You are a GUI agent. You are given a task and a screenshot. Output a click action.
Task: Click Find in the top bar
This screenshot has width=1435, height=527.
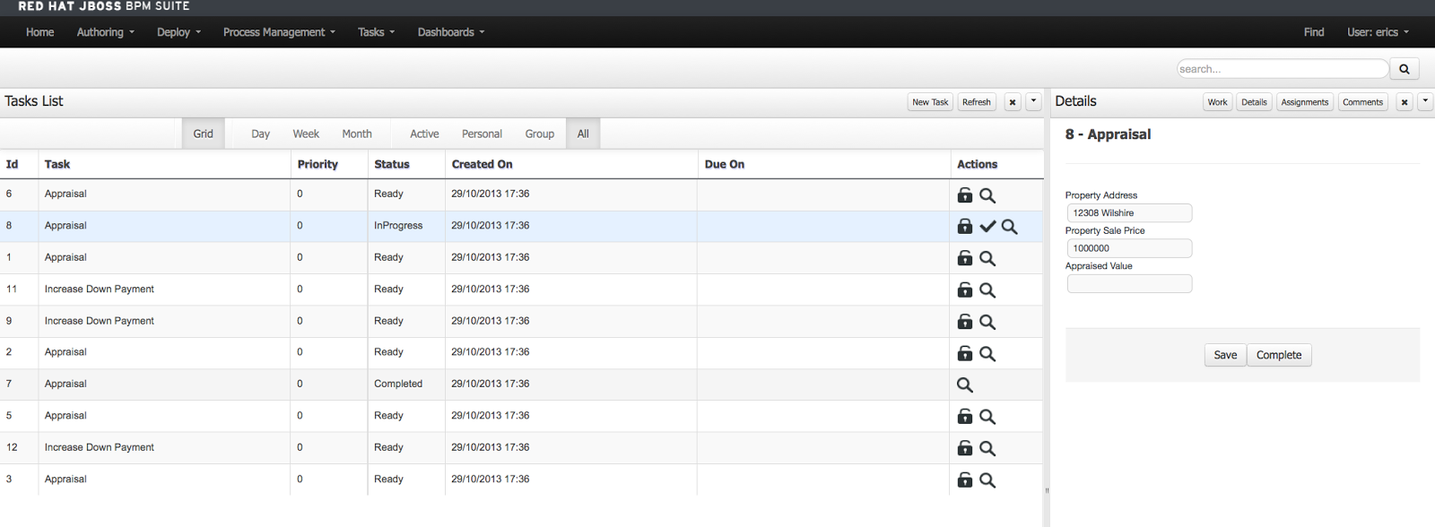[1314, 32]
